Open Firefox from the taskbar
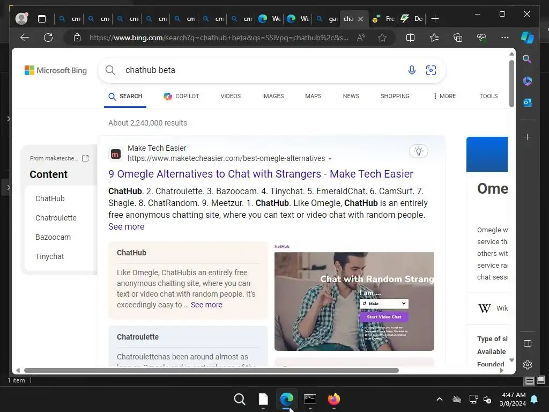 (333, 399)
